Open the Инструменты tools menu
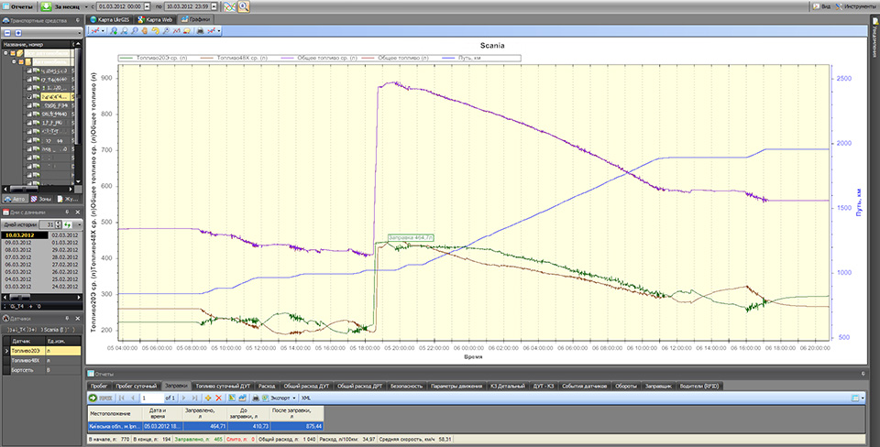The width and height of the screenshot is (880, 447). pos(856,6)
